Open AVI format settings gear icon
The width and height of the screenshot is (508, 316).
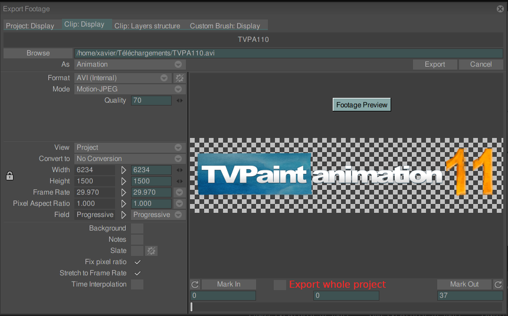click(x=179, y=78)
